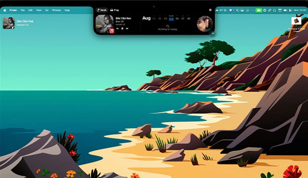This screenshot has height=178, width=308.
Task: Open the weather cloud menu bar item
Action: (x=217, y=10)
